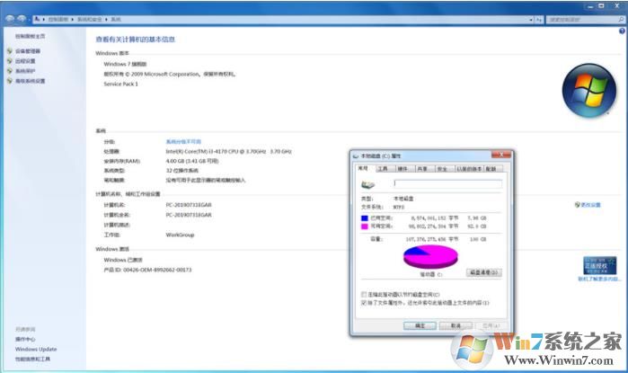Click the computer icon in address bar

coord(37,19)
